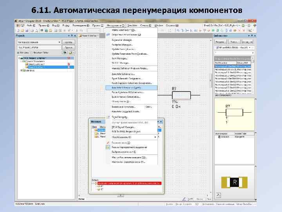The height and width of the screenshot is (212, 282).
Task: Click the Workspace button in Projects panel
Action: 68,42
